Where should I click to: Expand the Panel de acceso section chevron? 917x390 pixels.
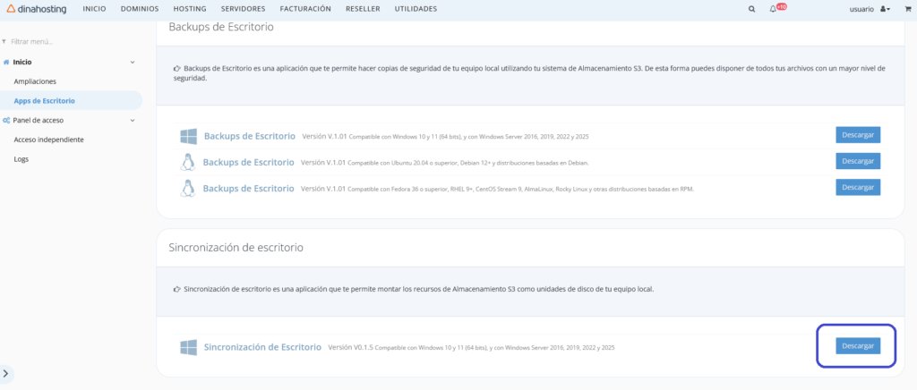click(133, 120)
